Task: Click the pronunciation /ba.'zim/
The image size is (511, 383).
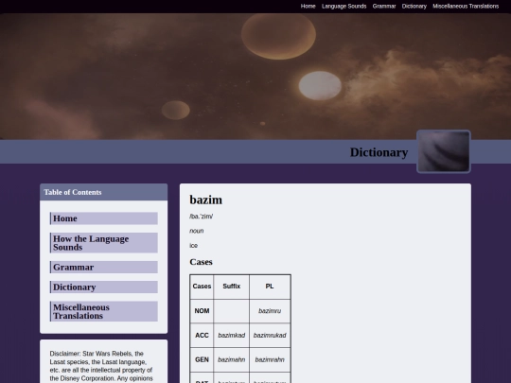Action: (201, 217)
